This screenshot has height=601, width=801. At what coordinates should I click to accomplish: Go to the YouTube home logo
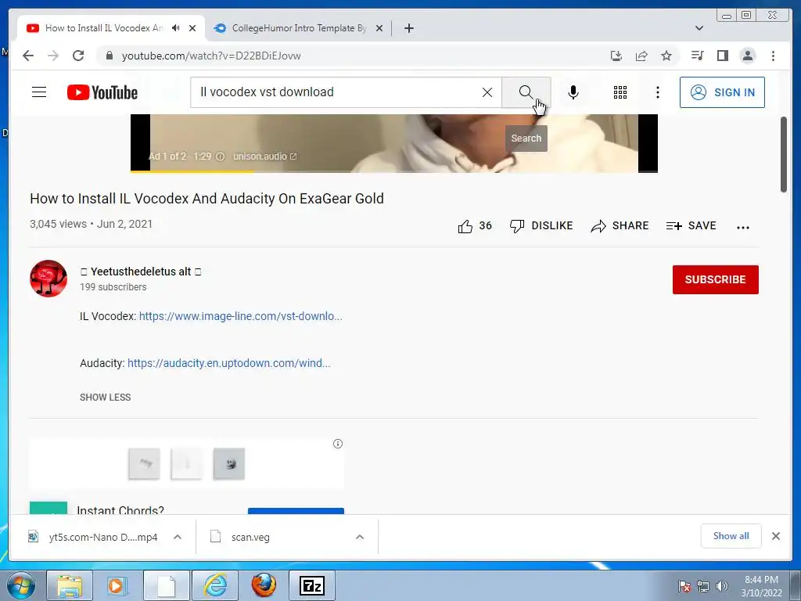102,92
